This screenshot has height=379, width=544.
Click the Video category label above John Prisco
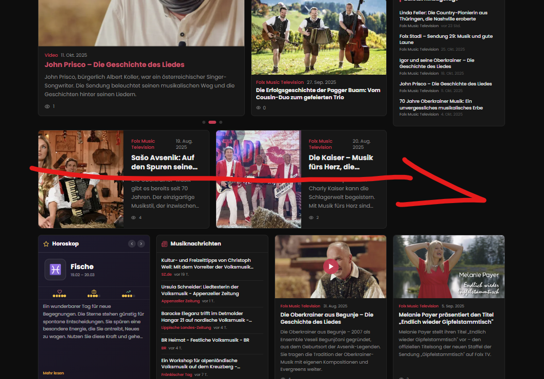tap(51, 55)
